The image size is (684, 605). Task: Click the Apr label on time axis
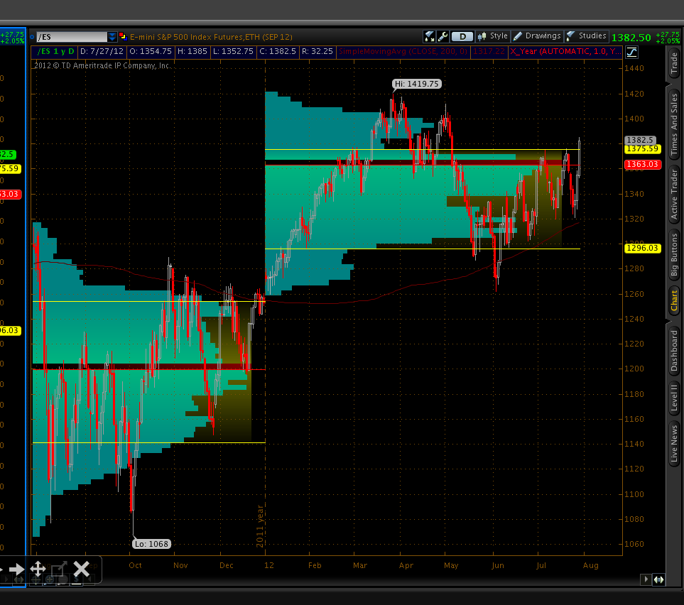(406, 565)
